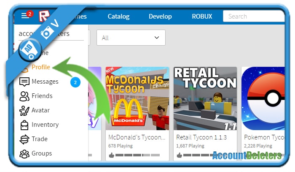Click the Messages envelope icon in sidebar
This screenshot has width=295, height=172.
(x=24, y=82)
